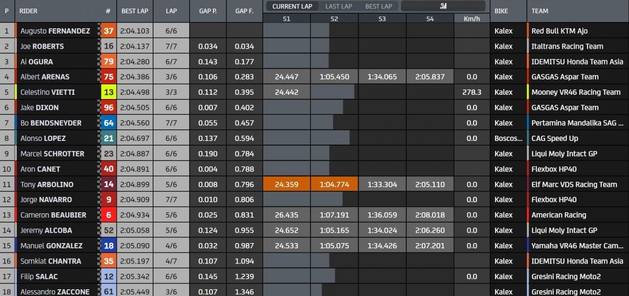
Task: Click number badge 96 for Jake Dixon
Action: (x=109, y=107)
